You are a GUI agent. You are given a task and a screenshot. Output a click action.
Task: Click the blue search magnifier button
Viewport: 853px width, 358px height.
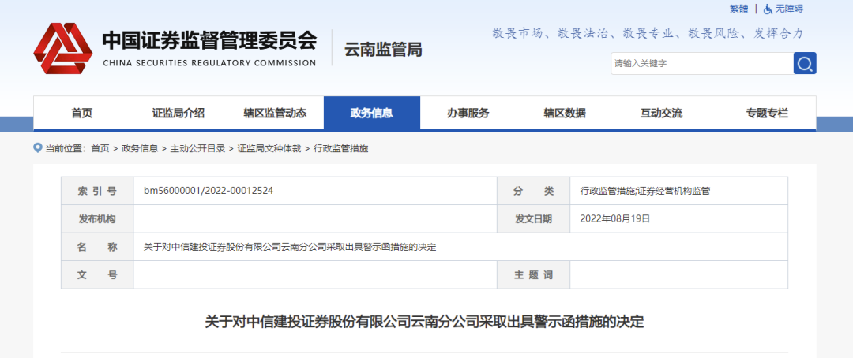click(805, 64)
